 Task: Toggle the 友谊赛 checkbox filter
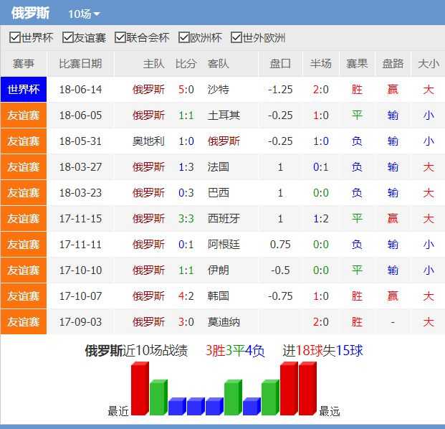click(68, 38)
